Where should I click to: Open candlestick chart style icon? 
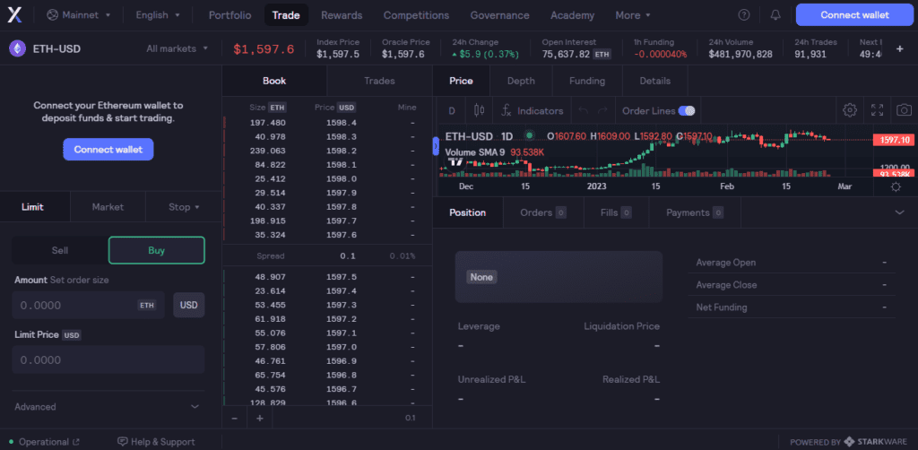pos(479,110)
